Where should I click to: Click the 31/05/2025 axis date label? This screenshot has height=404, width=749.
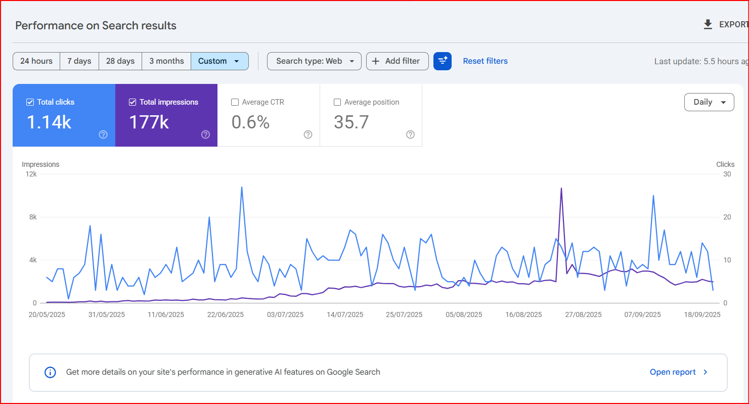[106, 315]
